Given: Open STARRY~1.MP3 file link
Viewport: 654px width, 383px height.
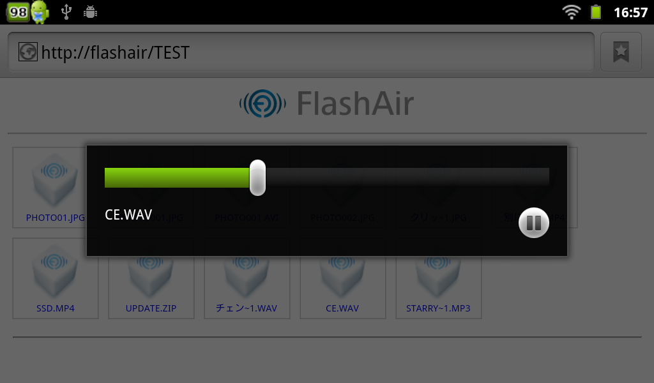Looking at the screenshot, I should pyautogui.click(x=438, y=308).
